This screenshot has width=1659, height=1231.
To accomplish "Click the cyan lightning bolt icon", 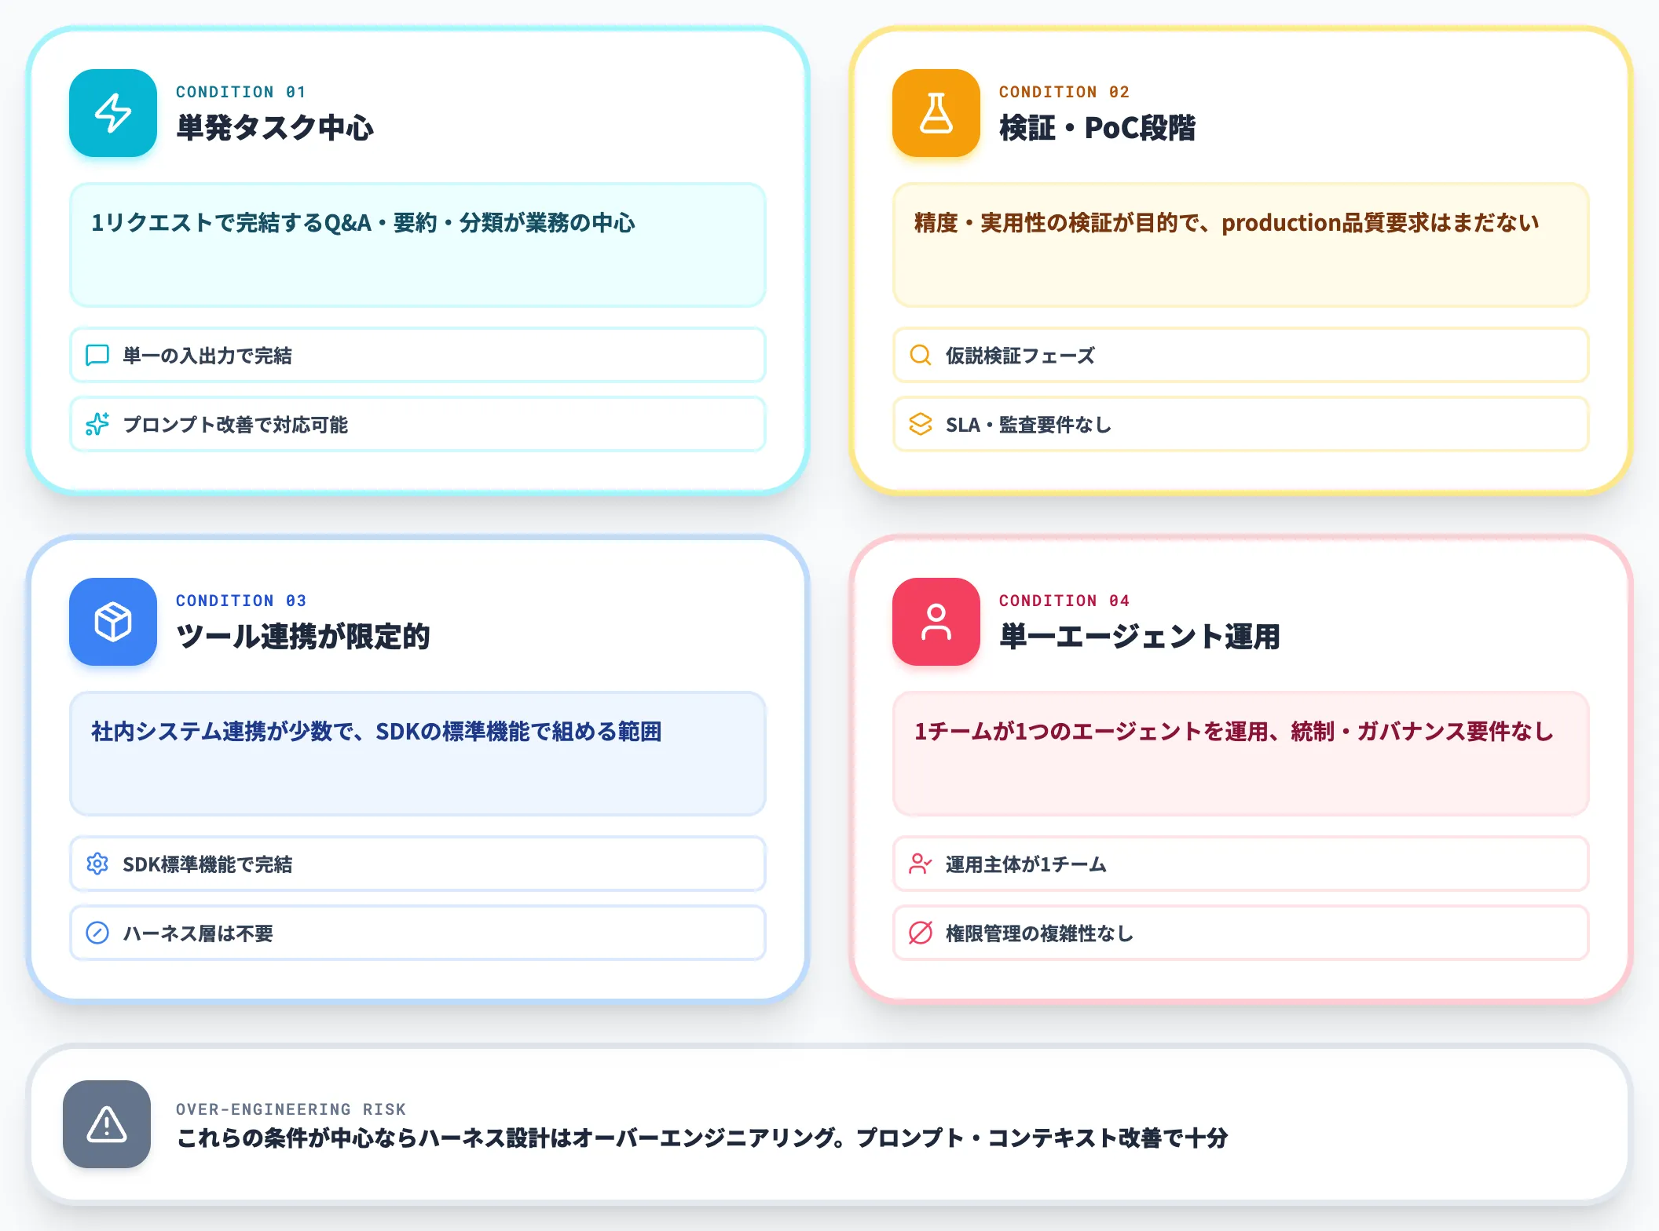I will [113, 113].
